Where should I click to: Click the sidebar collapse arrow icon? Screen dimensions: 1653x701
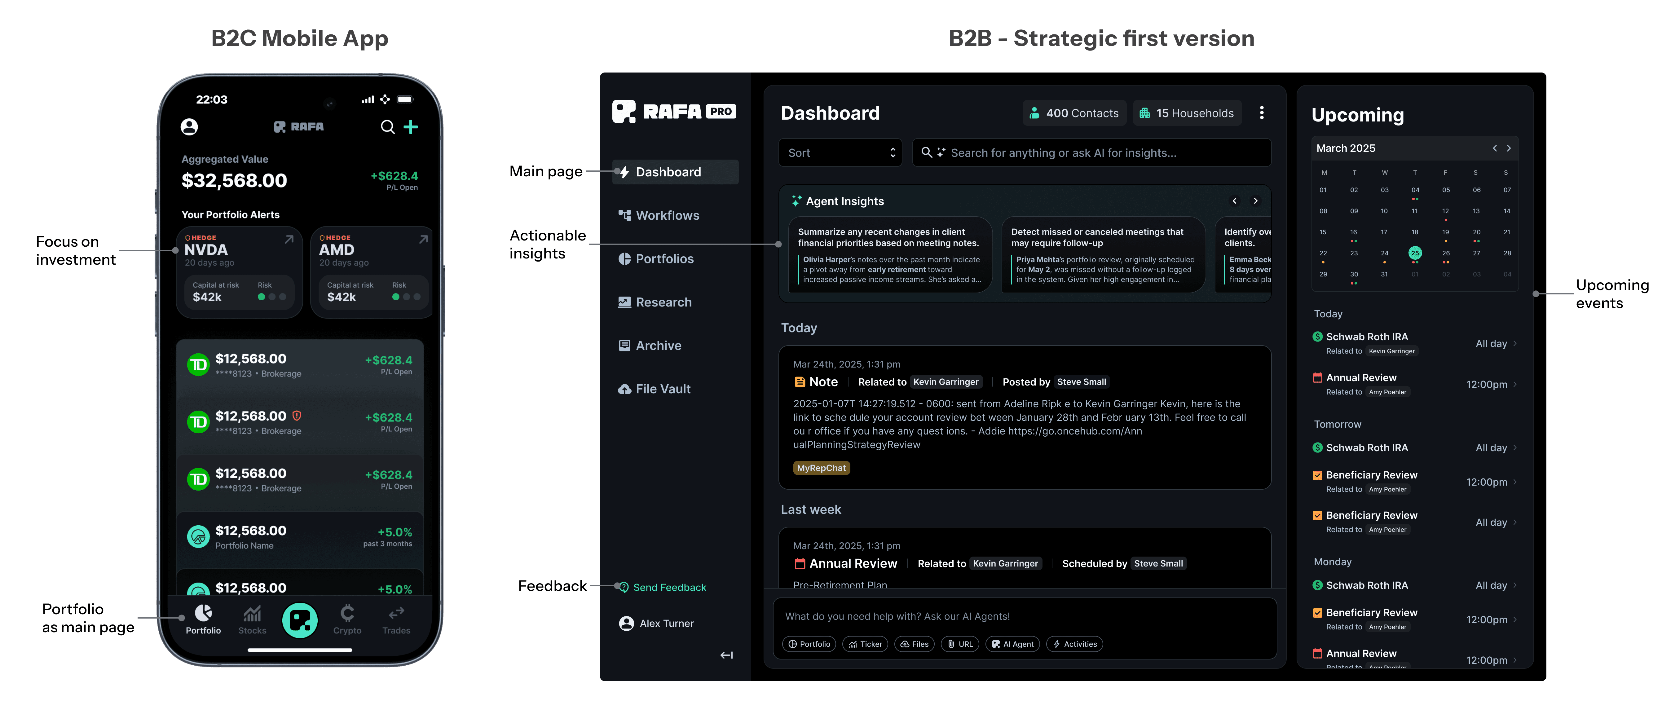point(726,655)
